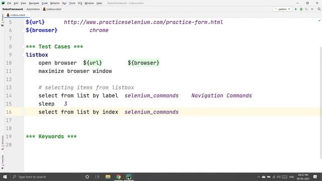This screenshot has height=181, width=322.
Task: Open the Navigate menu
Action: point(34,4)
